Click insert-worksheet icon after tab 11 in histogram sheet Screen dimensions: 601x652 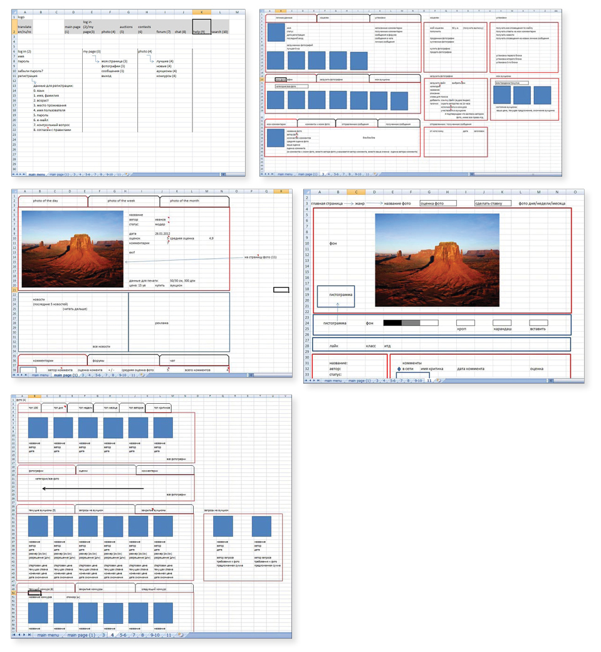tap(438, 380)
